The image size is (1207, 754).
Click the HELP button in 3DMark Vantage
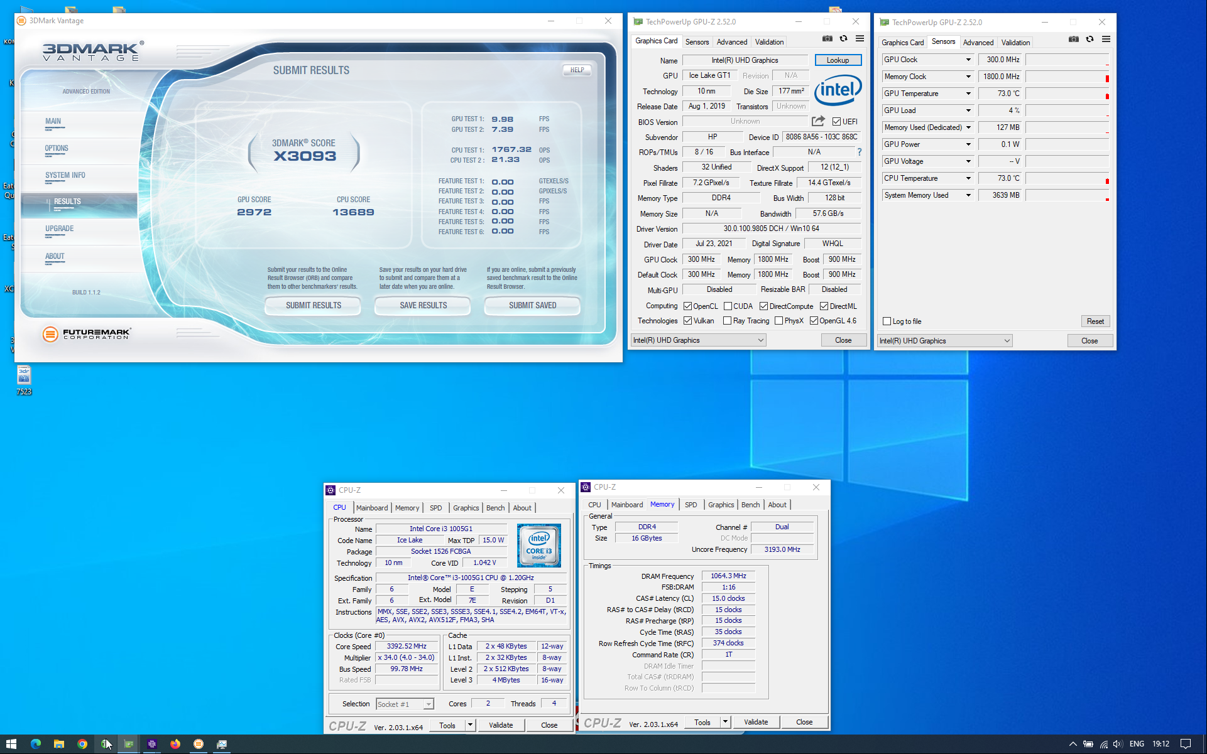[x=577, y=70]
